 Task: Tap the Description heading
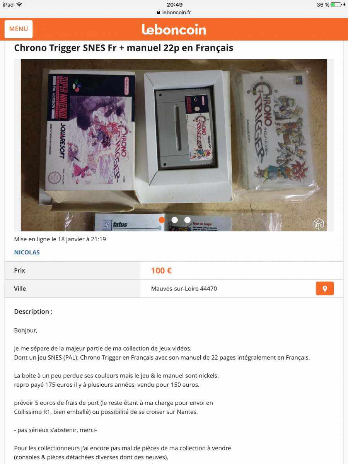(x=33, y=312)
